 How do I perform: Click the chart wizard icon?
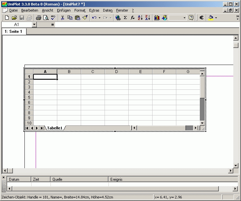coord(157,18)
